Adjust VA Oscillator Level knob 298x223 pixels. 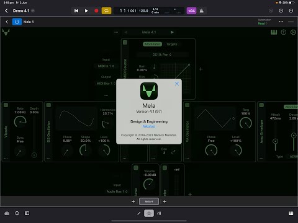(x=236, y=150)
